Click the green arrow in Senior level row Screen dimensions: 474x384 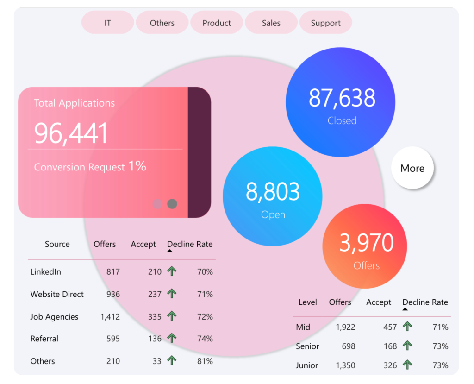click(x=407, y=346)
